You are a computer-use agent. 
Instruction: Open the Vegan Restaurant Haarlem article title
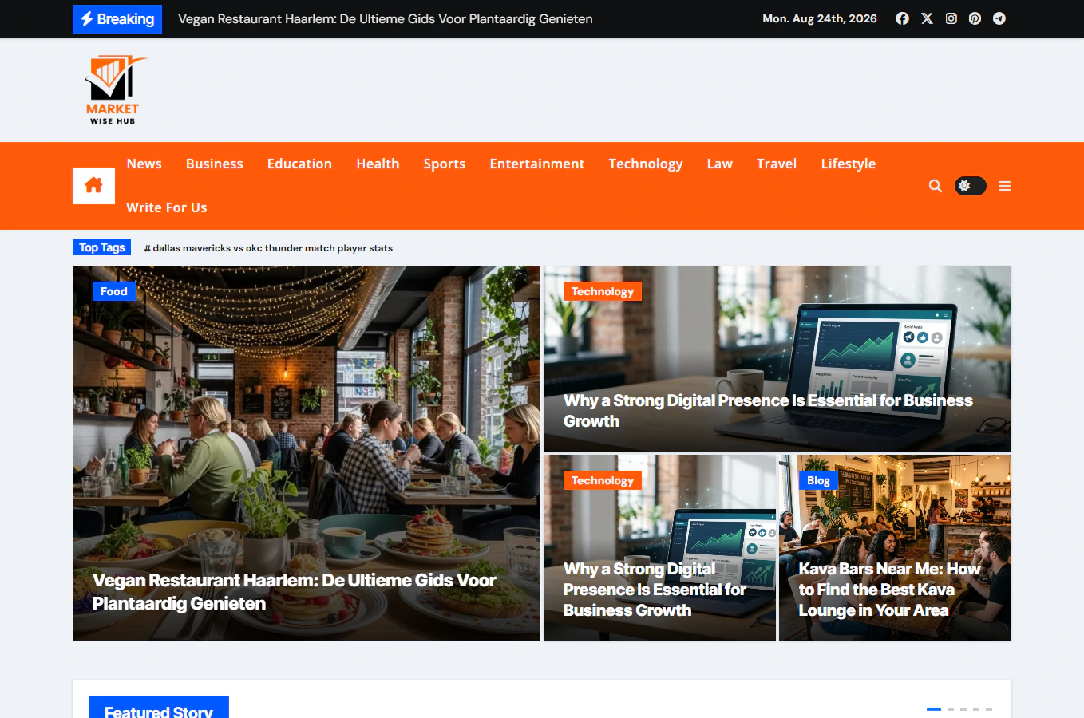(294, 592)
